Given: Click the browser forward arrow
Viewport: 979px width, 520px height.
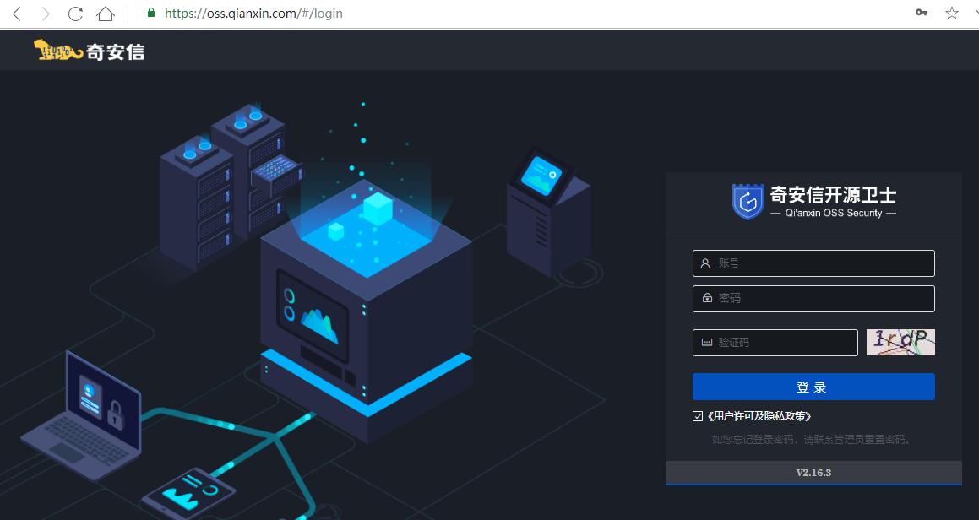Looking at the screenshot, I should (46, 14).
